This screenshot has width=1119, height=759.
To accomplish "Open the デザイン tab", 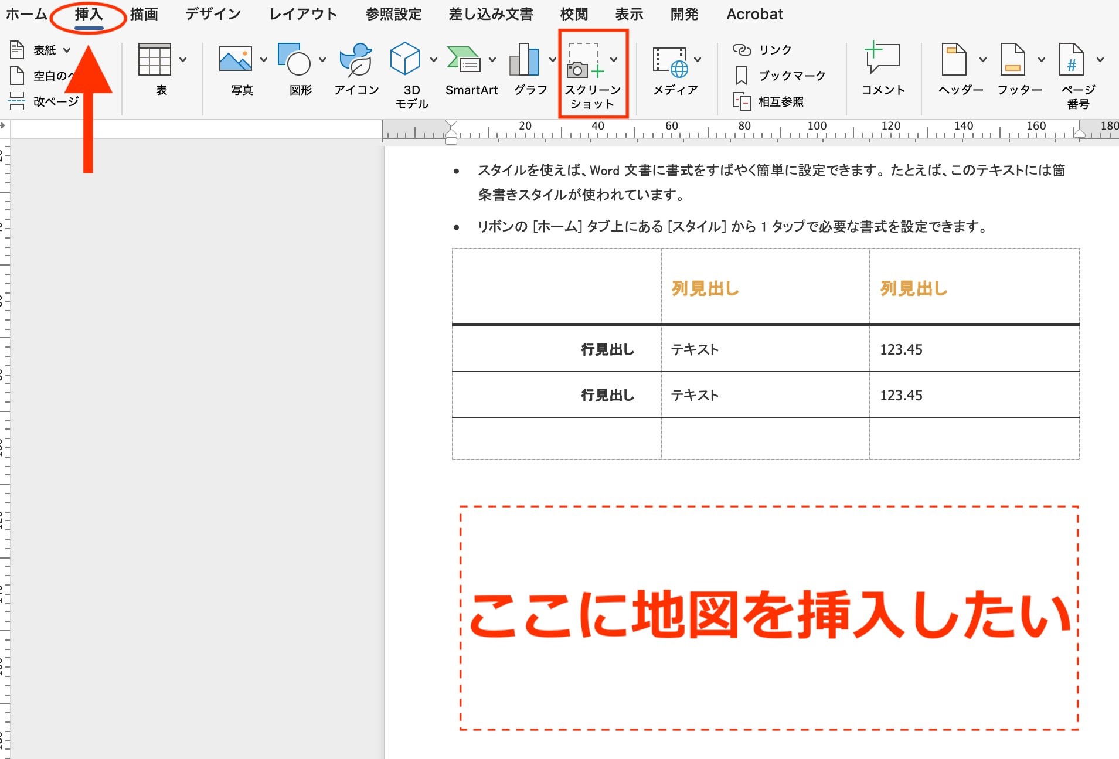I will [213, 14].
